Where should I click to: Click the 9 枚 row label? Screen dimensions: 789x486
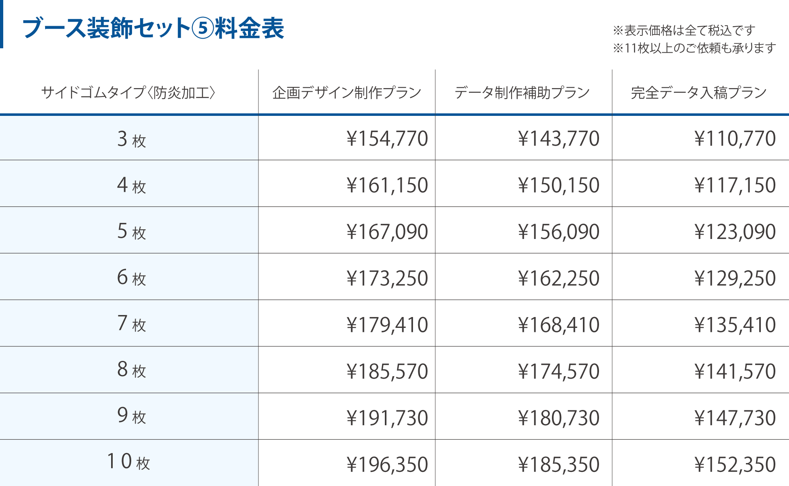(x=131, y=416)
